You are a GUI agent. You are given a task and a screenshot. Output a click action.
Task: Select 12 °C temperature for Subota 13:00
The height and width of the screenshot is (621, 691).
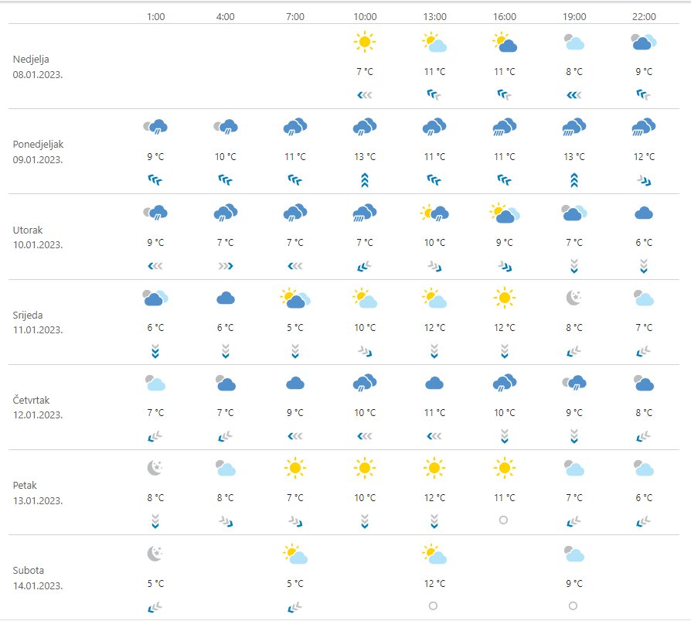coord(434,583)
